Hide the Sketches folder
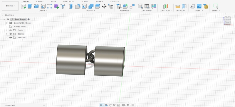The image size is (235, 107). [11, 38]
